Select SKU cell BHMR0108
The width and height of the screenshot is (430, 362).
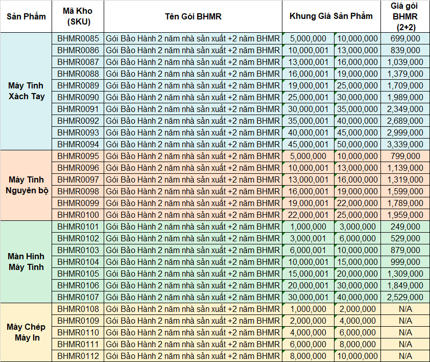pyautogui.click(x=78, y=309)
